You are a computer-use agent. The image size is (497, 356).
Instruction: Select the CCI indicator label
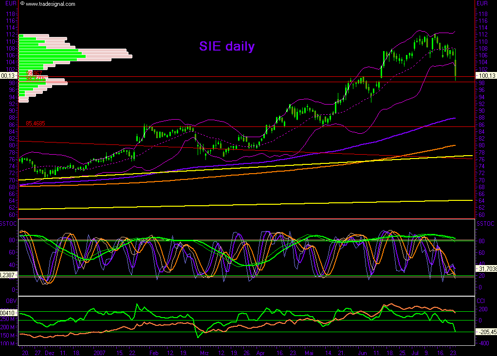[481, 300]
